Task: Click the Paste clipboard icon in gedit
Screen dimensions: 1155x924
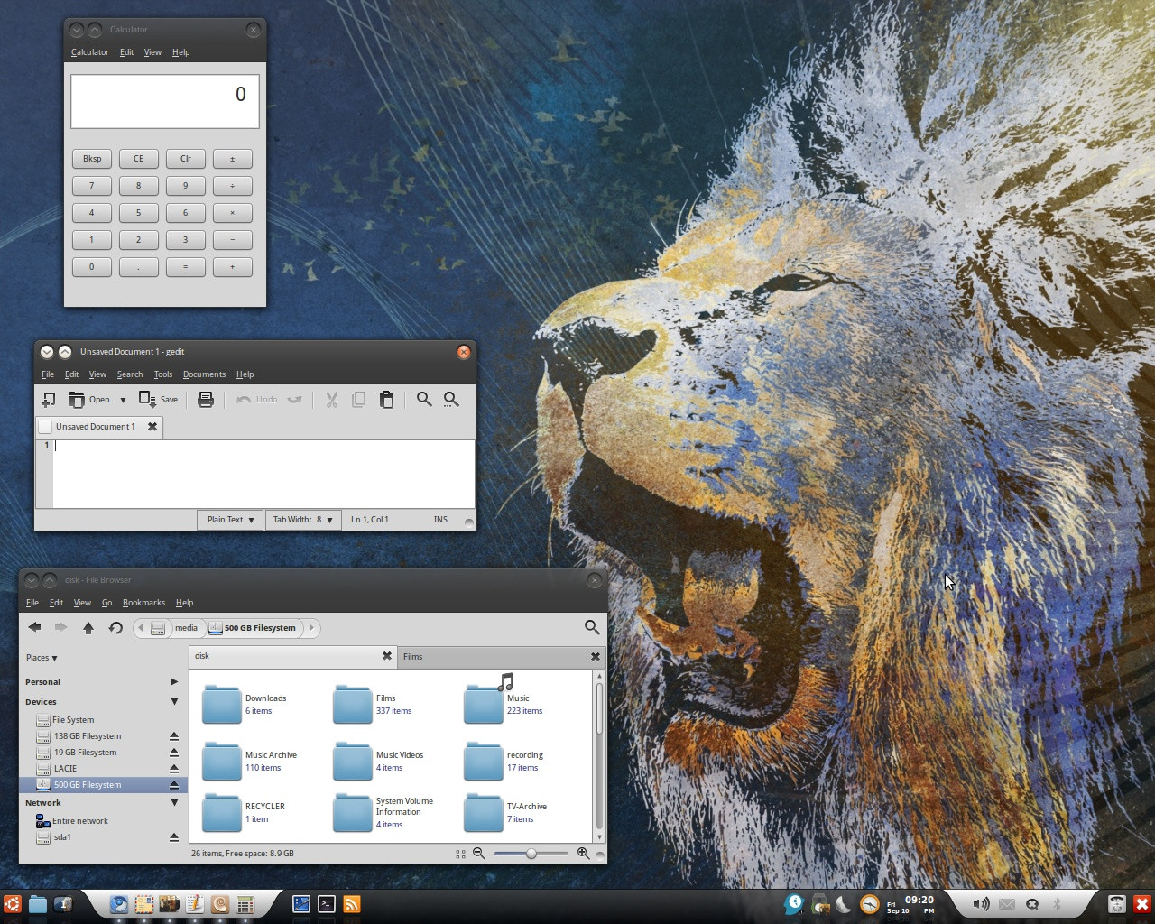Action: [x=386, y=400]
